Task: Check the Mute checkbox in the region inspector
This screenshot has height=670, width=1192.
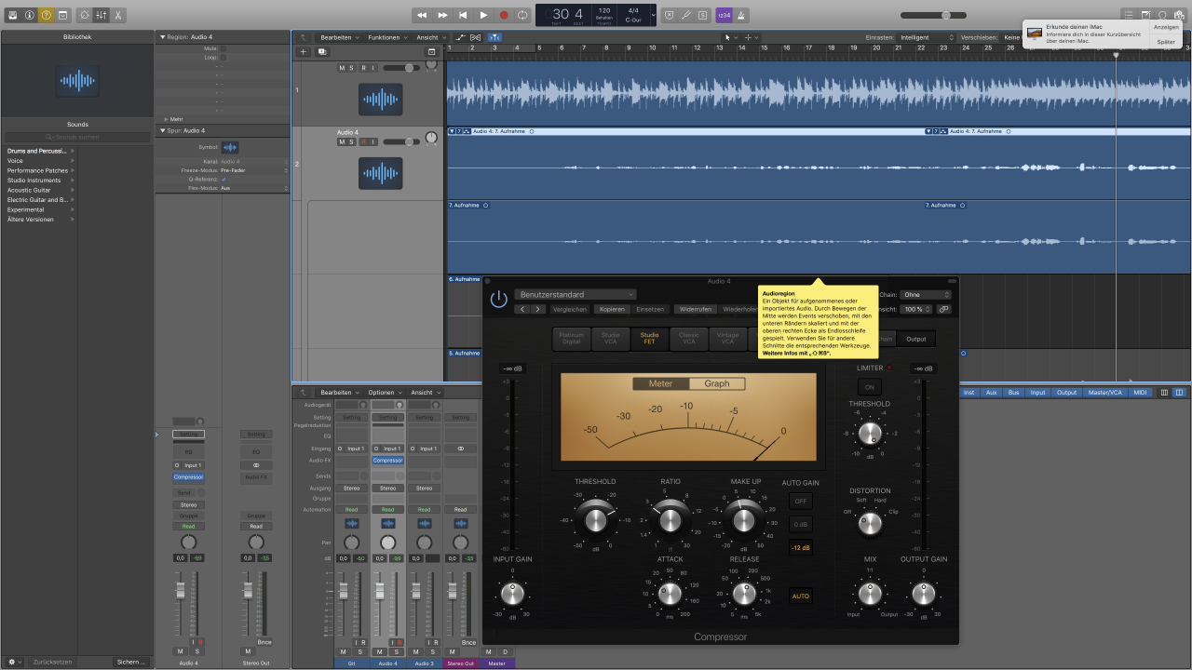Action: 223,47
